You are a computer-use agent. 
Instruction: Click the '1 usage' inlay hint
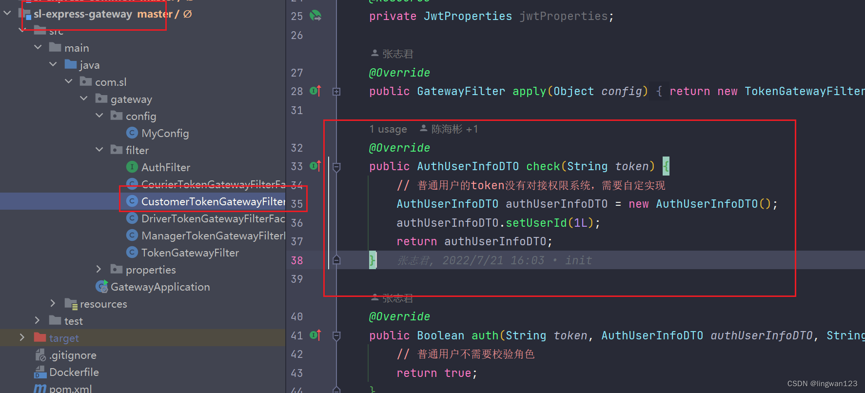coord(388,129)
